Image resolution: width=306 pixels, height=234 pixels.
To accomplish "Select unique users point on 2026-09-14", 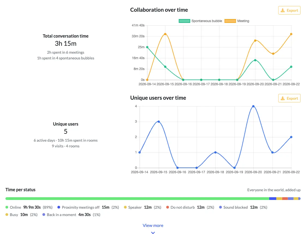I will click(140, 152).
